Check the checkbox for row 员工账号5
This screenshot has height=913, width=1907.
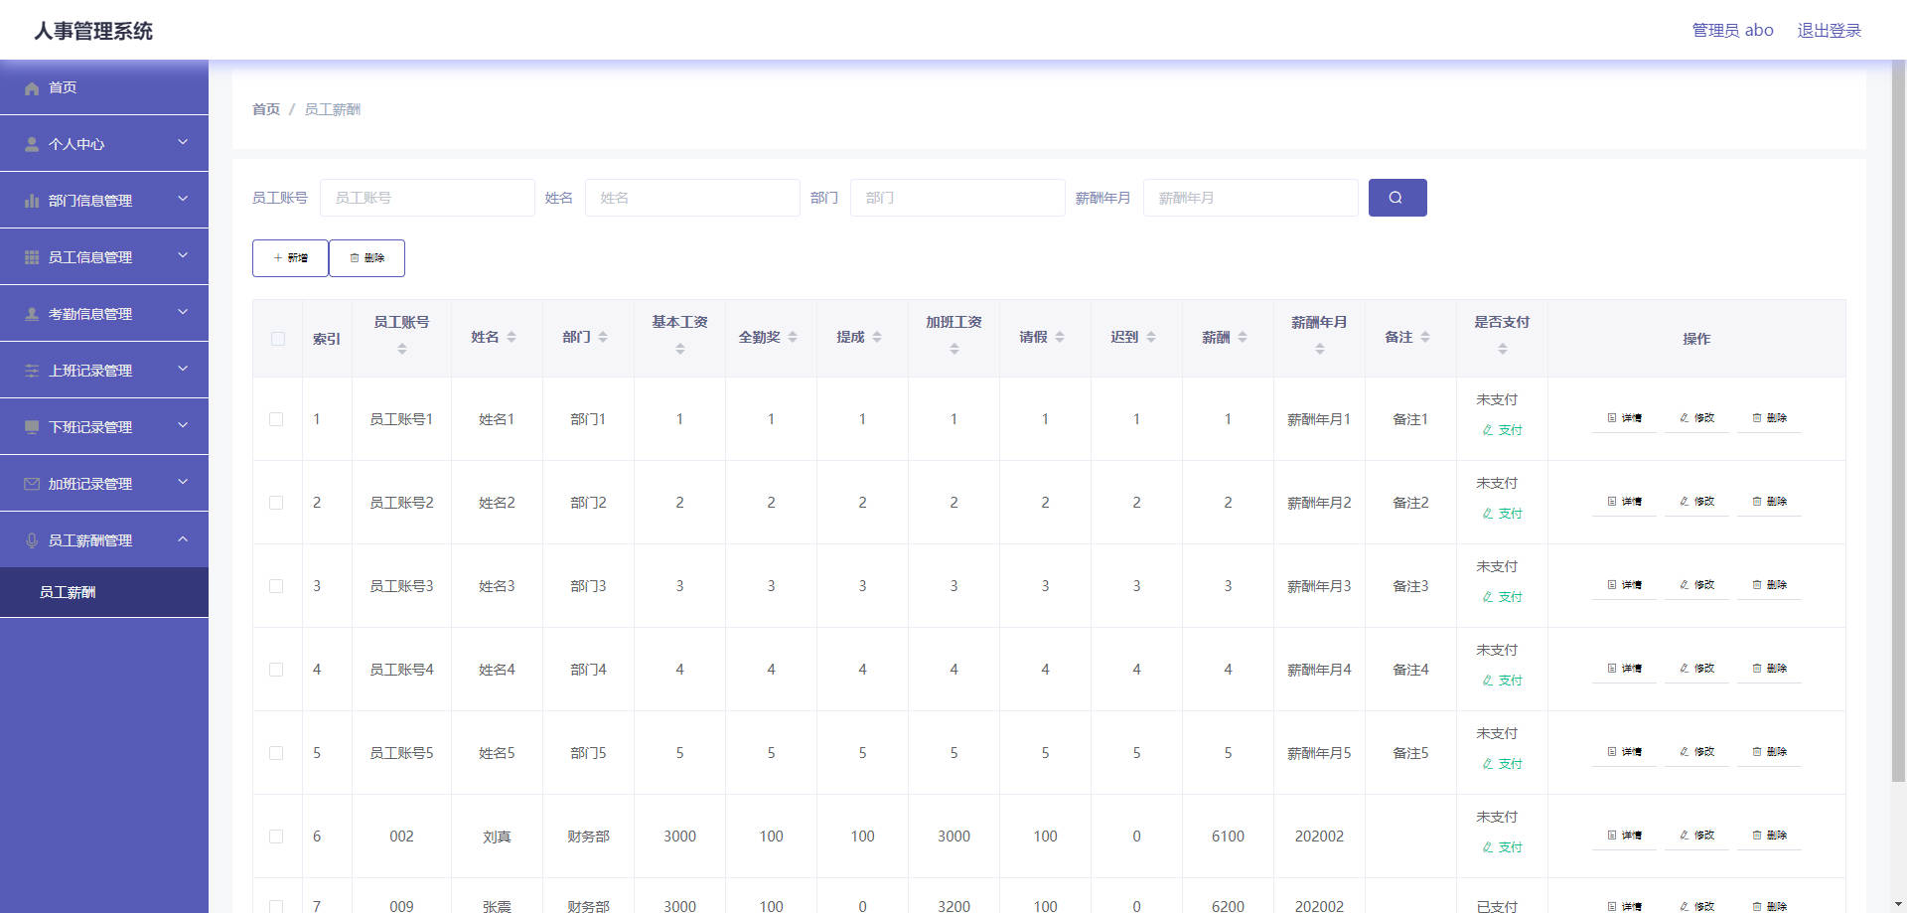click(x=276, y=753)
